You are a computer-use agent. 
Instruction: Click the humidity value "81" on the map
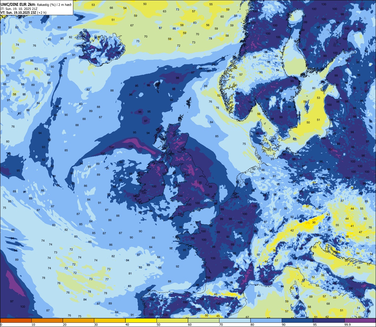pyautogui.click(x=130, y=274)
